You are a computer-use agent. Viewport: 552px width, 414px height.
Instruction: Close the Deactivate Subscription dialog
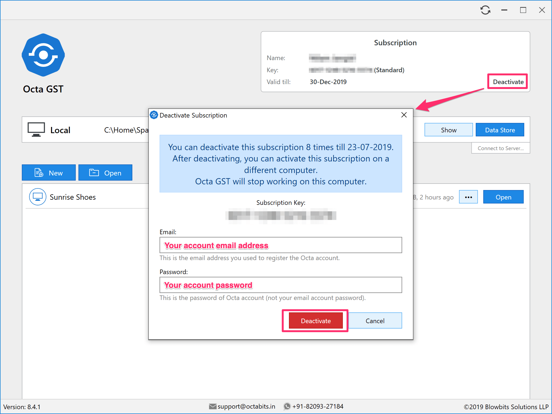(x=404, y=115)
